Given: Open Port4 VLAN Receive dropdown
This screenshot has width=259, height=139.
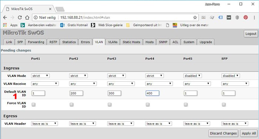Looking at the screenshot, I should point(159,84).
